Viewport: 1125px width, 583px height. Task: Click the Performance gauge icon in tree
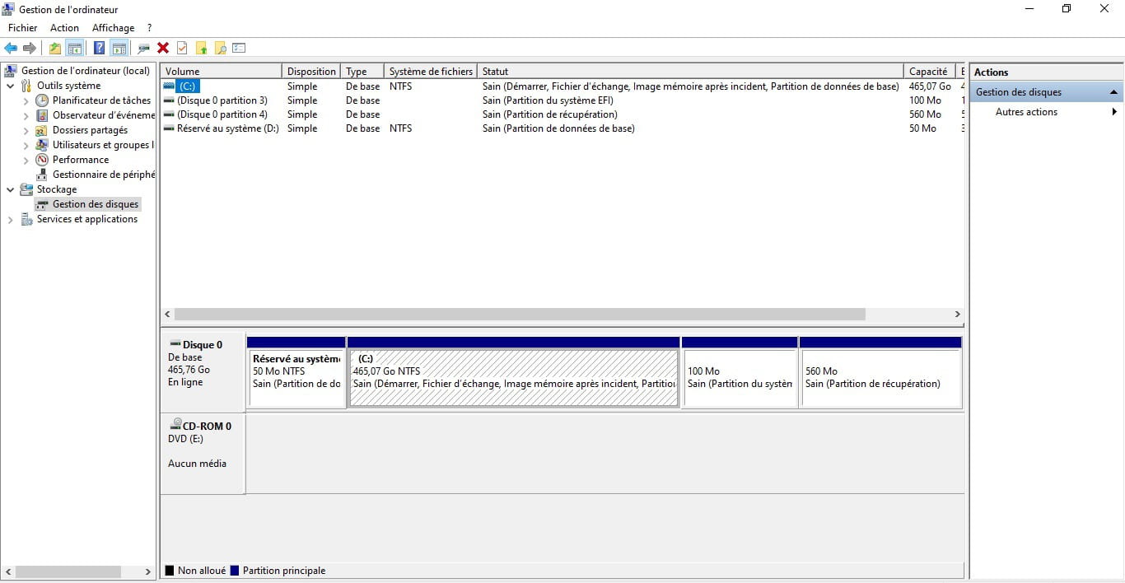tap(42, 160)
